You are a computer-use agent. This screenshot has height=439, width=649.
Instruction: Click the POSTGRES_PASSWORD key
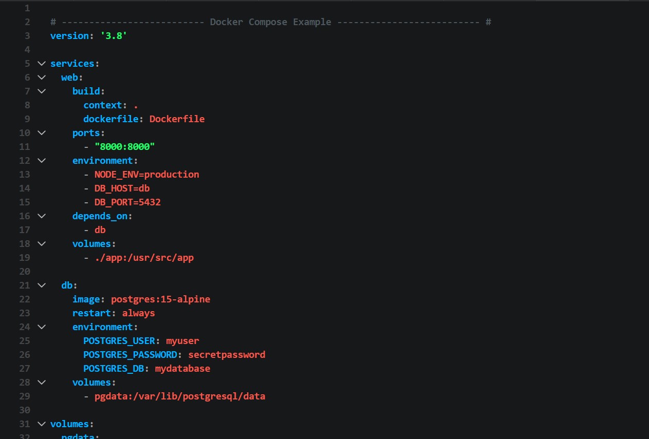pyautogui.click(x=130, y=355)
